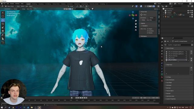
Task: Add a new vertex group with plus button
Action: (x=191, y=51)
